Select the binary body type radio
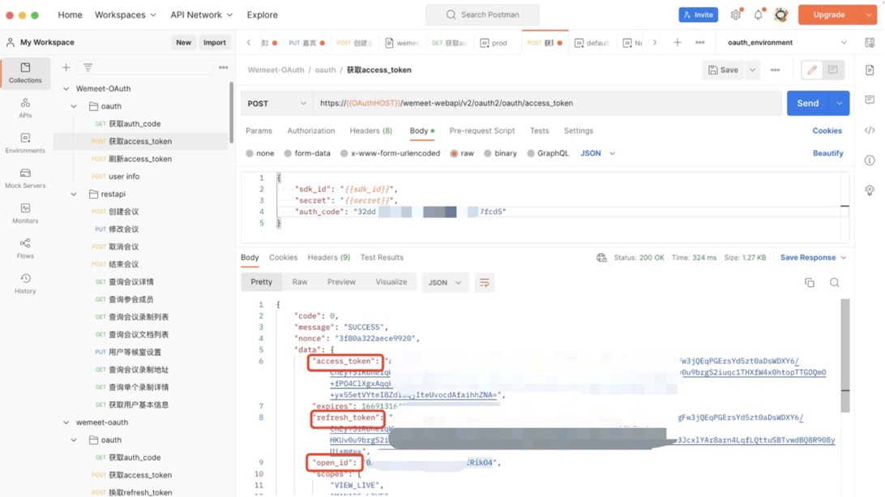 click(488, 153)
